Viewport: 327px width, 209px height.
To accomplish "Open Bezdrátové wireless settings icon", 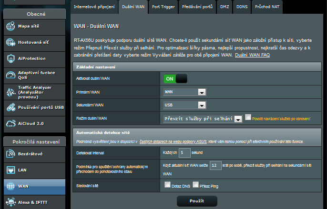I will click(x=10, y=154).
